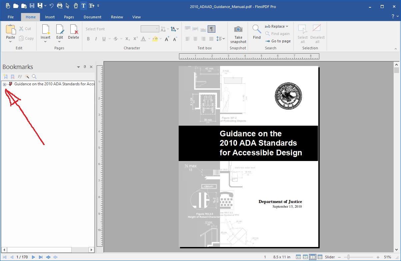Click the Find again button

click(277, 34)
